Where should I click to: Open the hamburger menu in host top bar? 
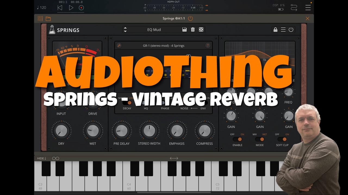point(308,8)
